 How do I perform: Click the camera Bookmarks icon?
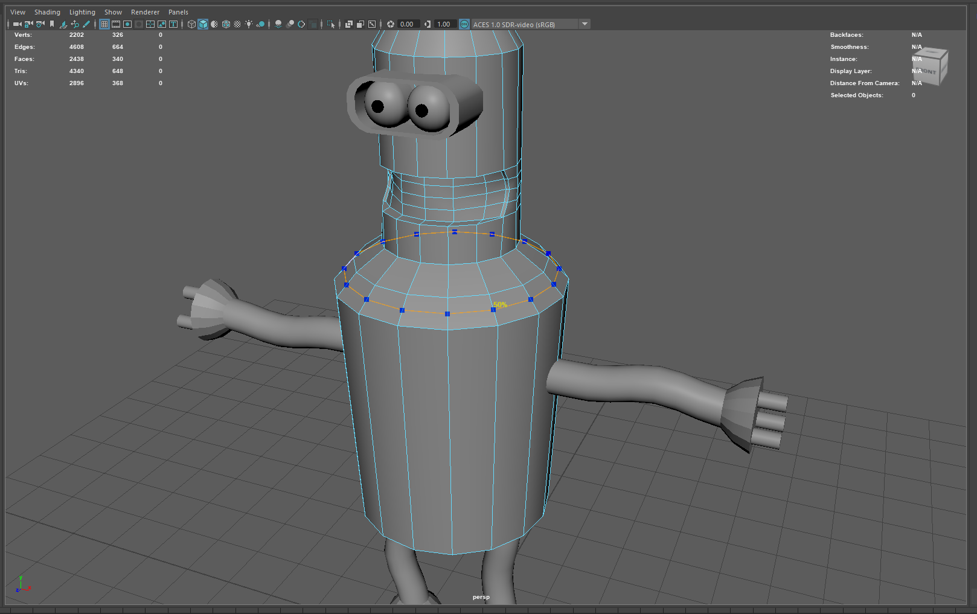click(52, 24)
